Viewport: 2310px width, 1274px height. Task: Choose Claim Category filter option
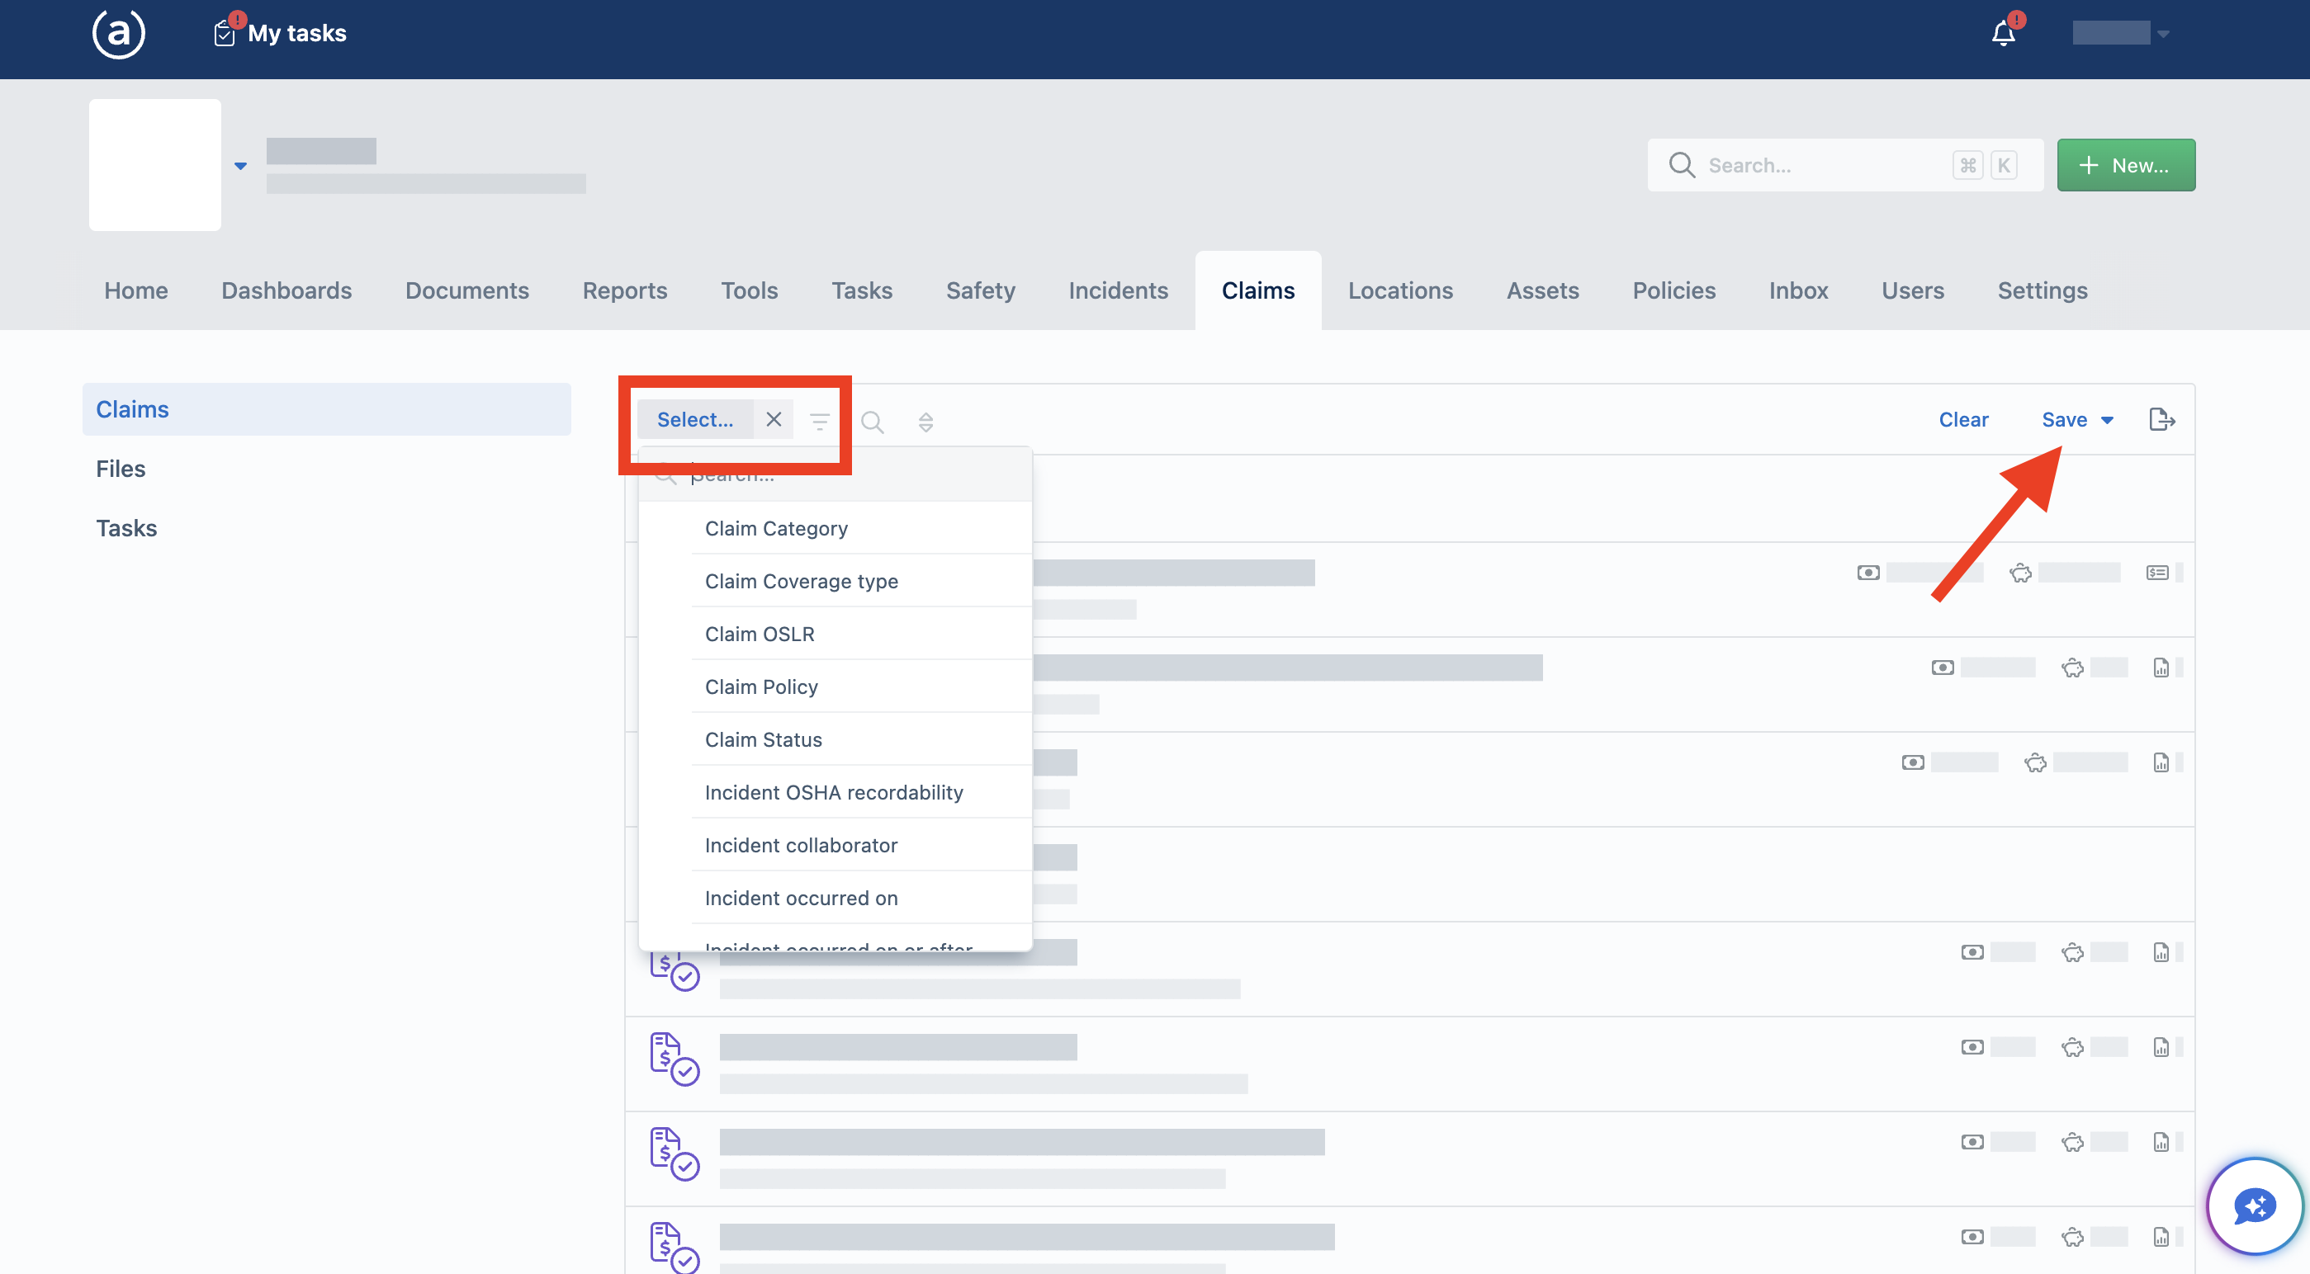[x=835, y=528]
